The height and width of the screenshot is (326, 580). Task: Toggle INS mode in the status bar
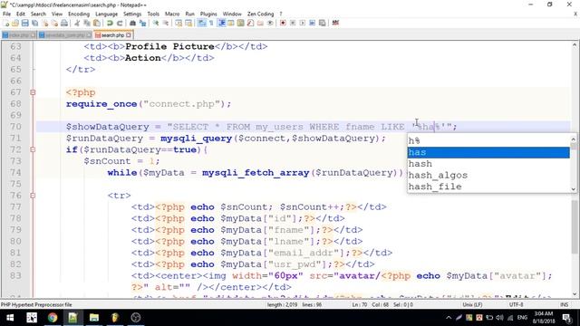(565, 305)
